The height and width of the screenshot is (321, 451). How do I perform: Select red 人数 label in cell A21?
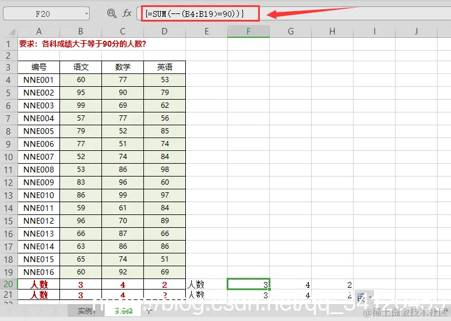[x=39, y=295]
